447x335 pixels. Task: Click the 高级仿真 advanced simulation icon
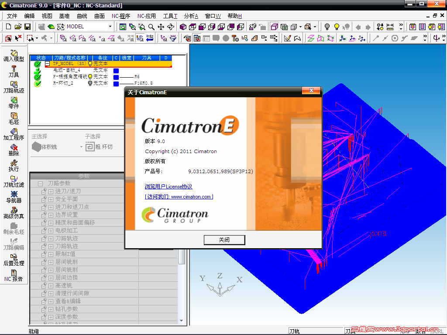pyautogui.click(x=14, y=213)
